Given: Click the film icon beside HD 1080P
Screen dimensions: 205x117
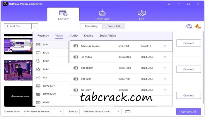Looking at the screenshot, I should pyautogui.click(x=76, y=68).
